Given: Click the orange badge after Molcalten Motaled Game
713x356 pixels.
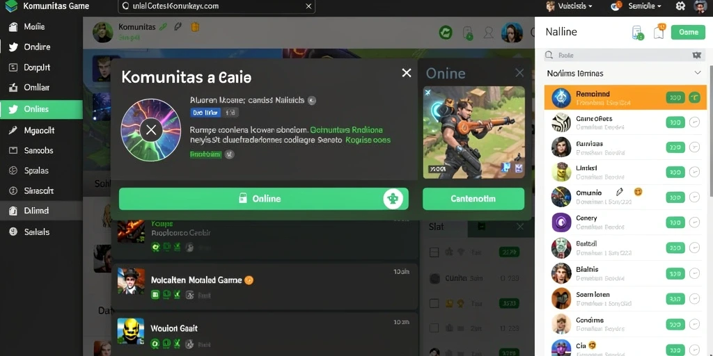Looking at the screenshot, I should point(249,280).
